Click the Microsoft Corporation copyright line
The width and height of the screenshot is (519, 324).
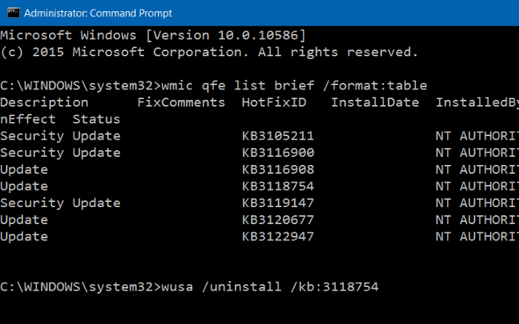pyautogui.click(x=209, y=53)
